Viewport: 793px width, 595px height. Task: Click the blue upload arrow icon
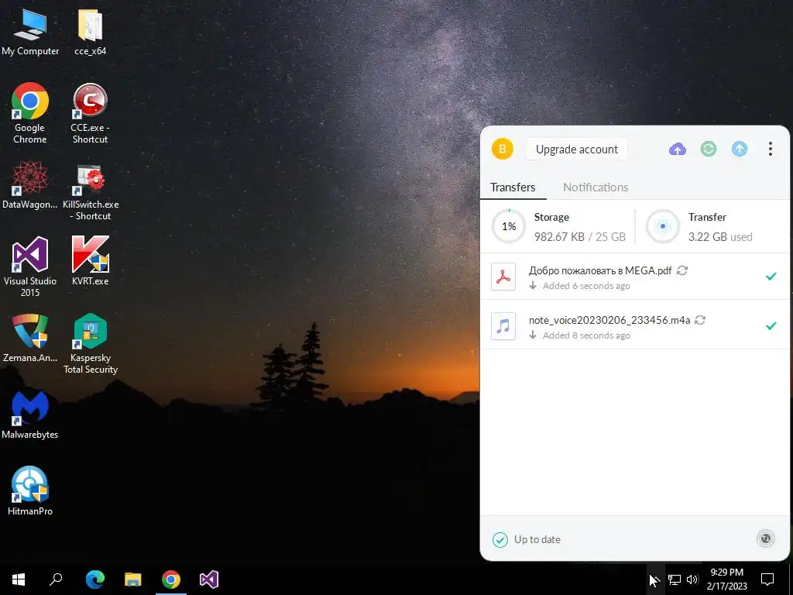pos(740,149)
